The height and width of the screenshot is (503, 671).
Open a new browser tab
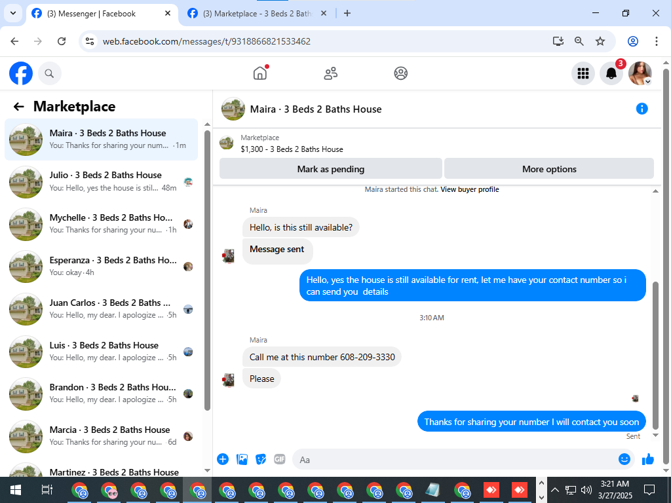(347, 13)
